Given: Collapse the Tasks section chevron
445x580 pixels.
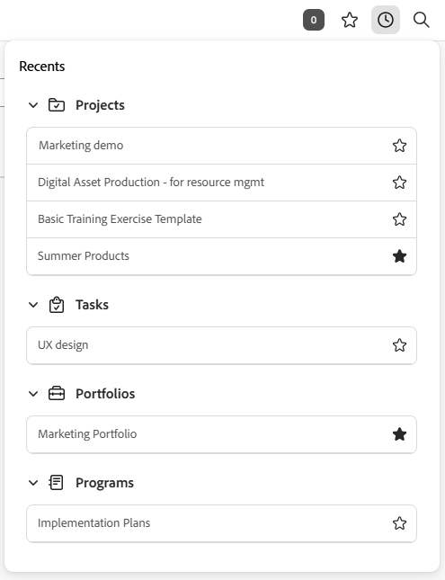Looking at the screenshot, I should [x=33, y=305].
